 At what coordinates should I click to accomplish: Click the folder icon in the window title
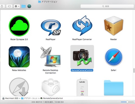(39, 2)
